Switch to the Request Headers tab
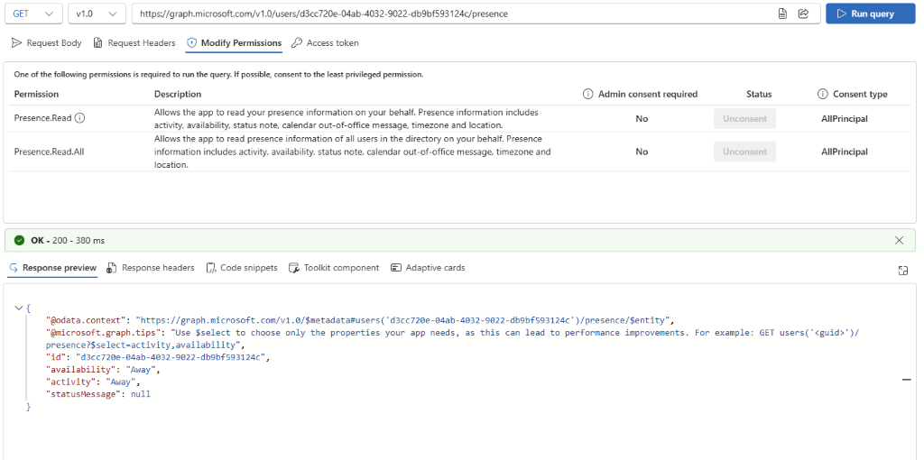924x460 pixels. [x=134, y=43]
